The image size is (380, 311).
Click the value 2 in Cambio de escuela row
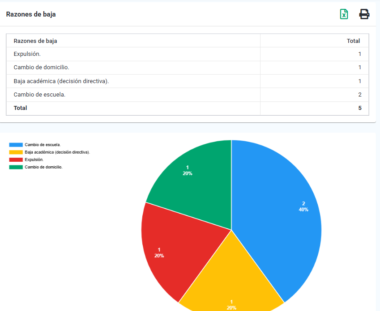(359, 95)
